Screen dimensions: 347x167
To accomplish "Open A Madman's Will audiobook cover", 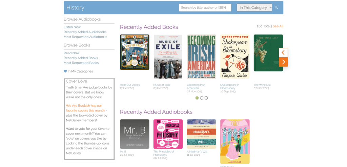I will (201, 134).
